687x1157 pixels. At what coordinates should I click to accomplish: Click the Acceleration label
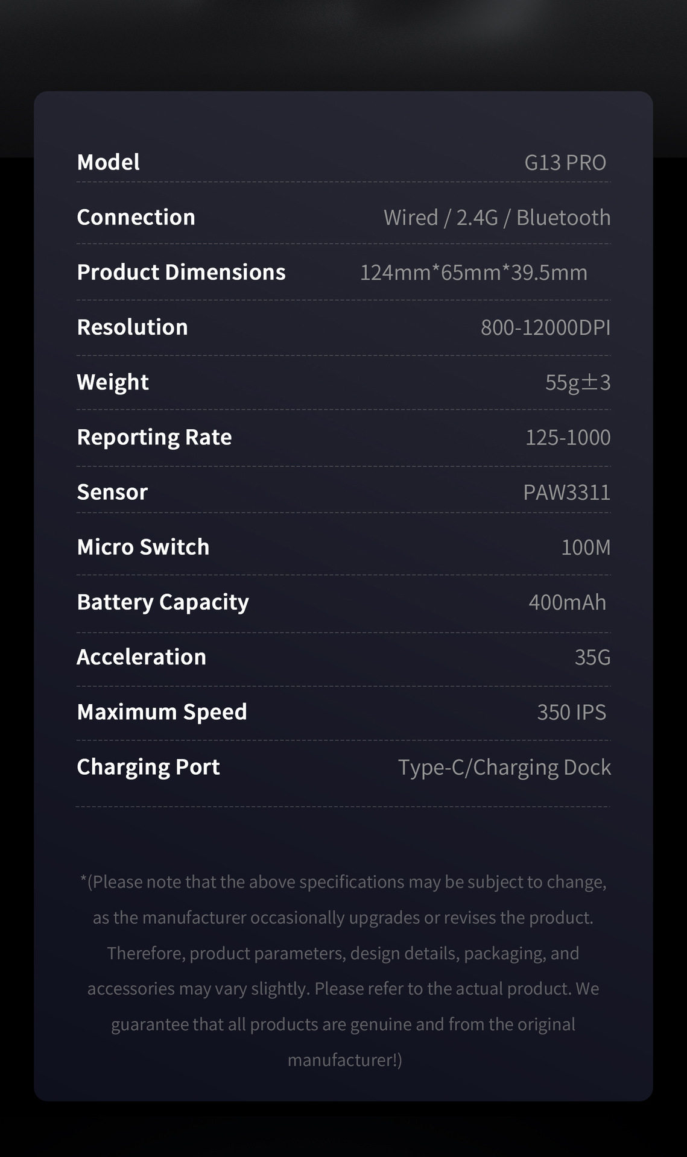(141, 657)
